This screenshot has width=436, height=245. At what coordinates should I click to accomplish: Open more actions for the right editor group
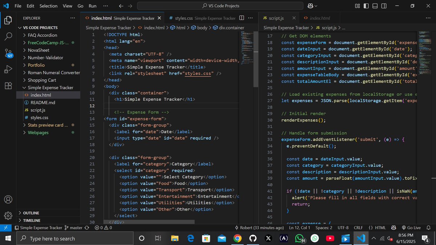[429, 18]
